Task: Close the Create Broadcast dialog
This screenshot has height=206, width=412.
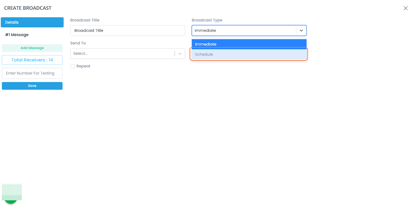Action: pyautogui.click(x=405, y=8)
